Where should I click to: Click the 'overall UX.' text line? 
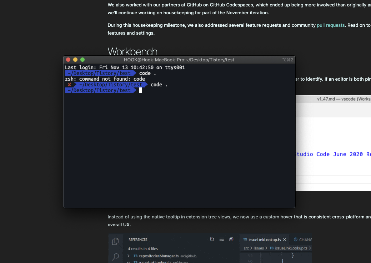(119, 224)
